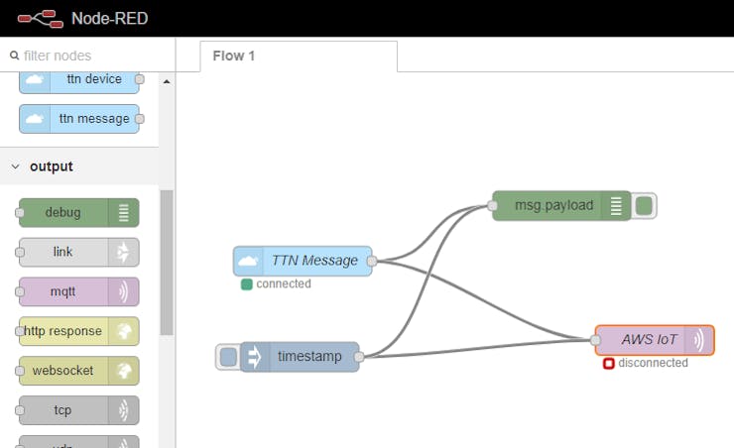Select the TTN Message node on canvas
This screenshot has height=448, width=734.
tap(303, 261)
